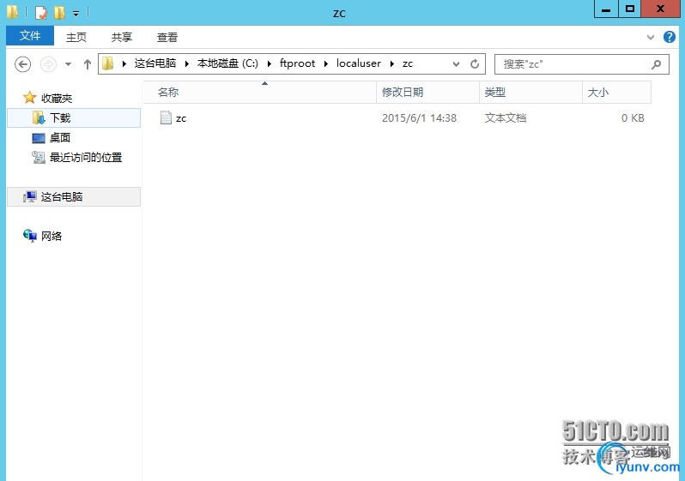Click the Properties icon in quick access toolbar

pyautogui.click(x=40, y=13)
